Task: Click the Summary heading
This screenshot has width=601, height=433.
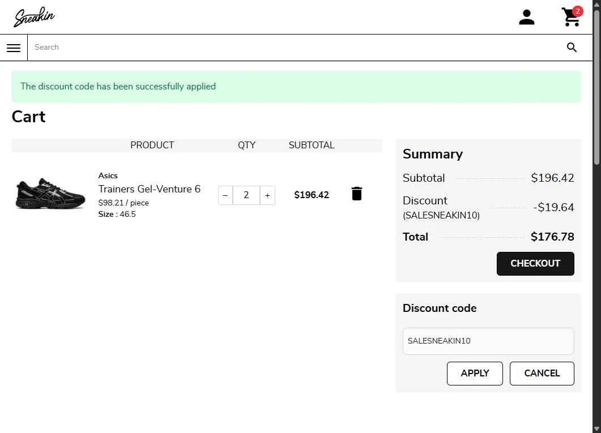Action: tap(433, 155)
